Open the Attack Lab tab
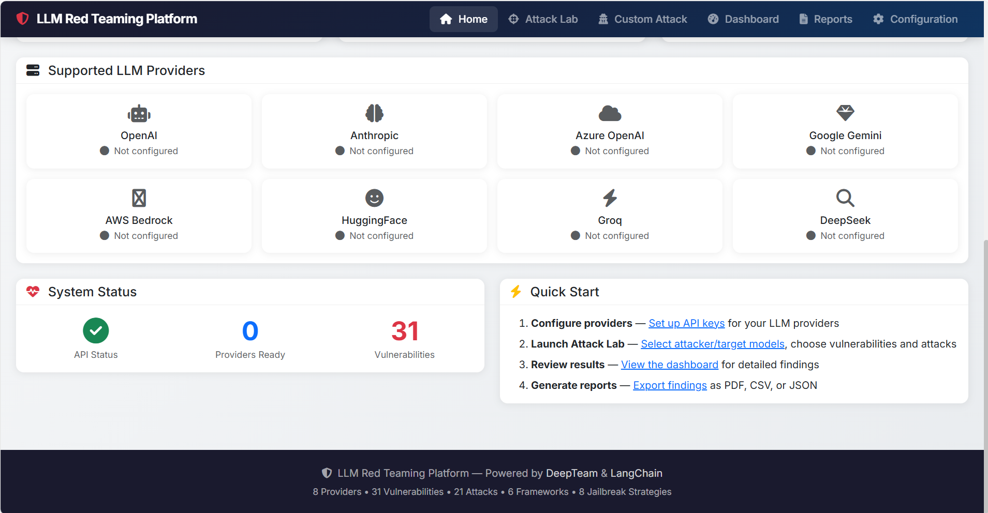The width and height of the screenshot is (988, 513). pos(543,19)
